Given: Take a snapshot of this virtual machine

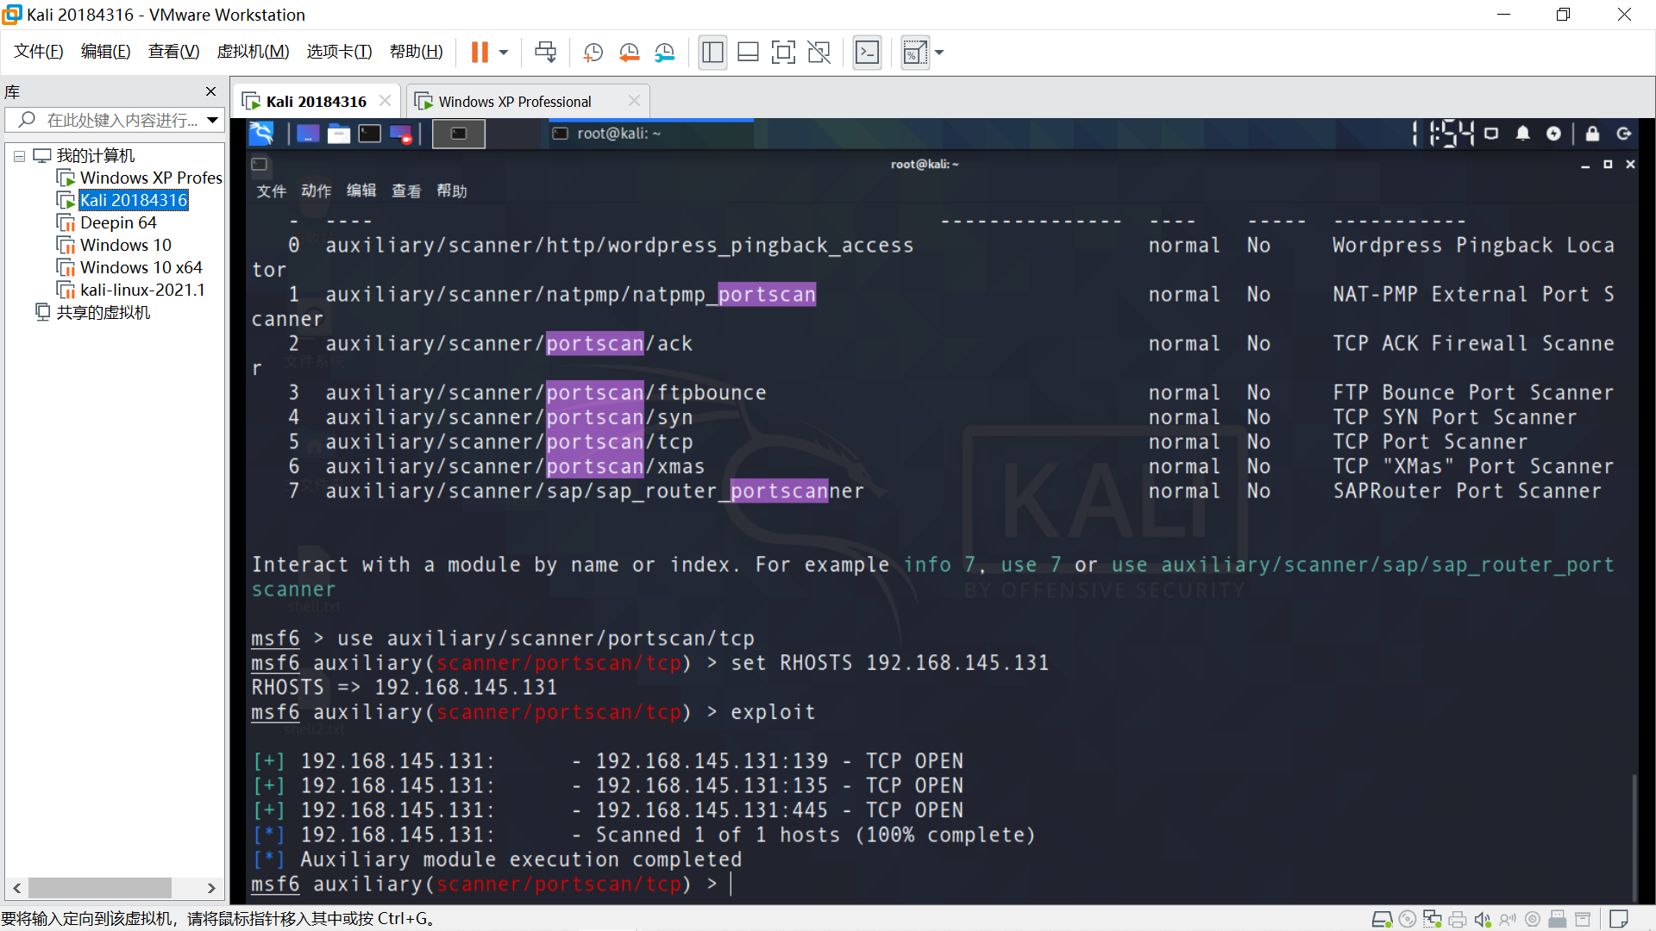Looking at the screenshot, I should pyautogui.click(x=593, y=53).
